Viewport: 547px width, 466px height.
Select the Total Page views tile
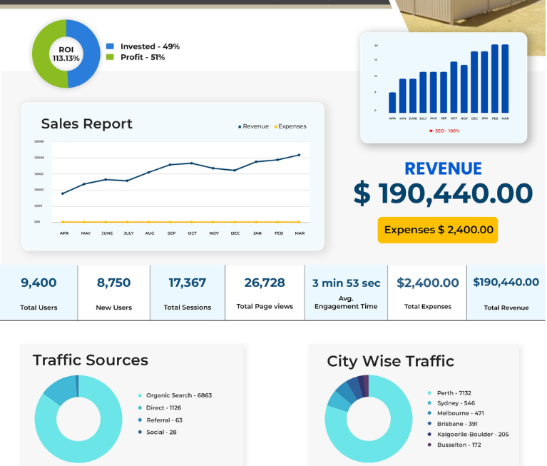pos(265,293)
